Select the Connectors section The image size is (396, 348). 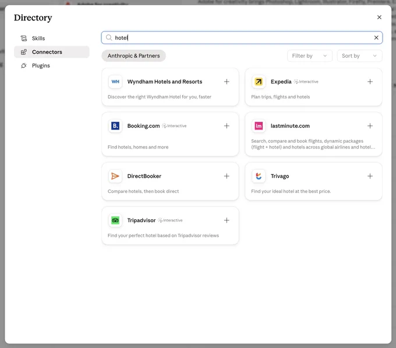pyautogui.click(x=51, y=52)
